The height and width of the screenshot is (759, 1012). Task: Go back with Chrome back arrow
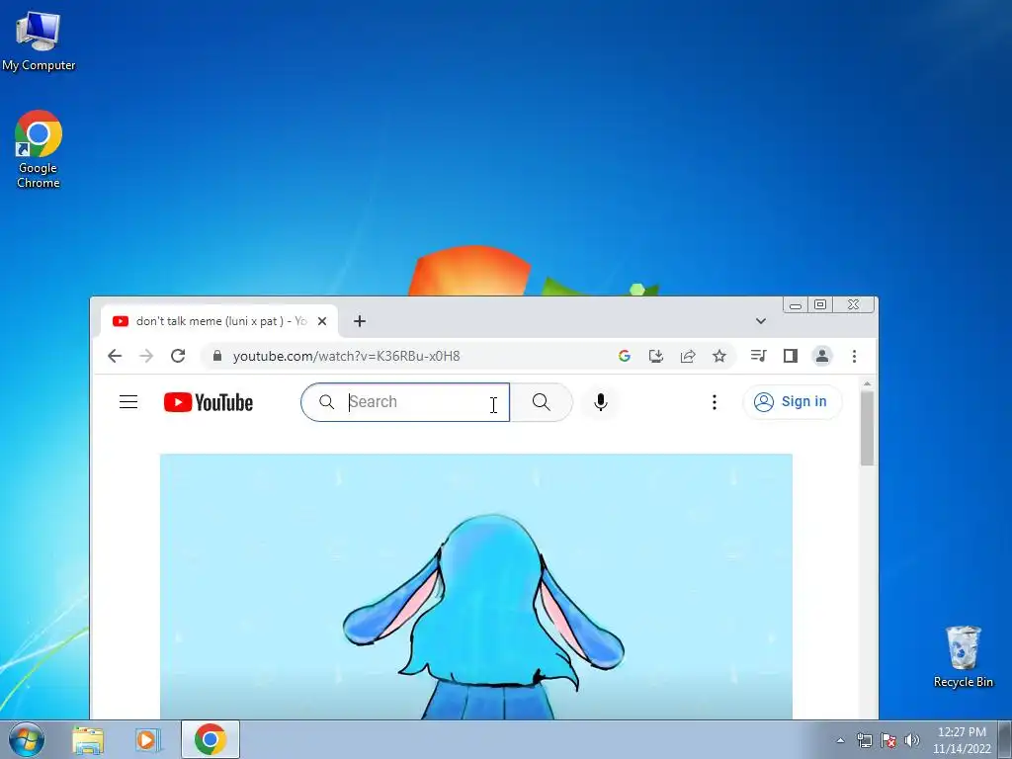click(x=115, y=356)
